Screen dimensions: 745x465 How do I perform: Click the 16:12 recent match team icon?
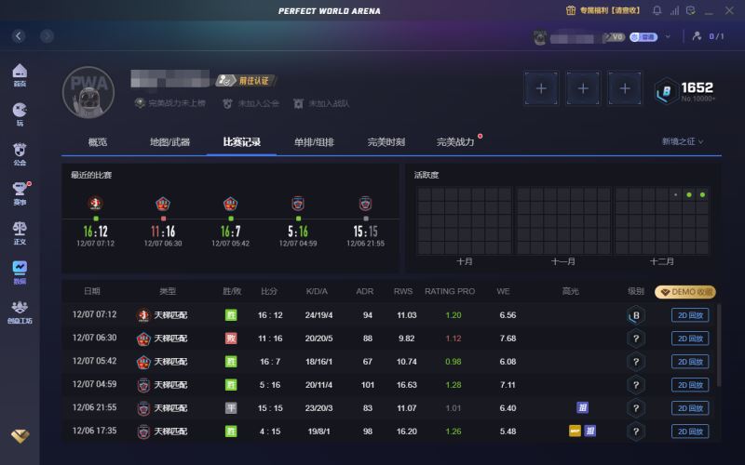96,203
